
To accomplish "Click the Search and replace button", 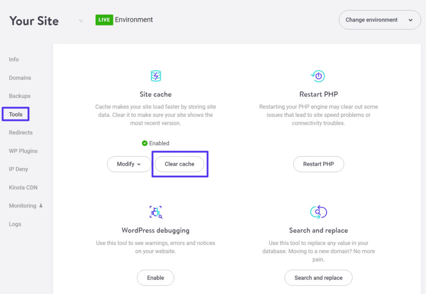I will coord(318,277).
